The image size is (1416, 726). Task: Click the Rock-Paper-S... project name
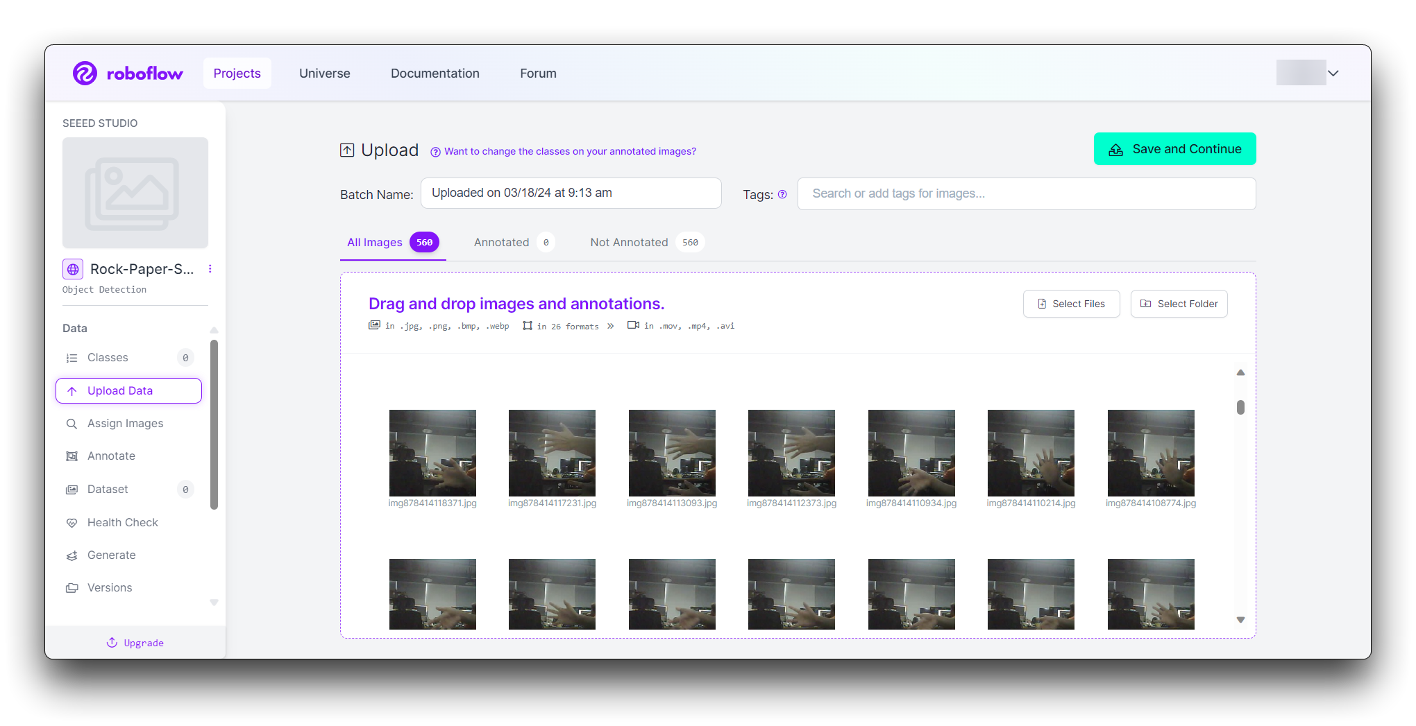point(142,269)
